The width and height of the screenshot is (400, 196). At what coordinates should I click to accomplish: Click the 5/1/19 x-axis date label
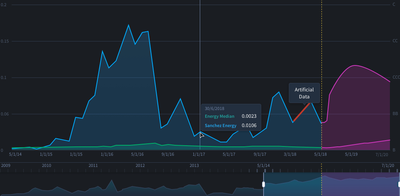pos(351,154)
